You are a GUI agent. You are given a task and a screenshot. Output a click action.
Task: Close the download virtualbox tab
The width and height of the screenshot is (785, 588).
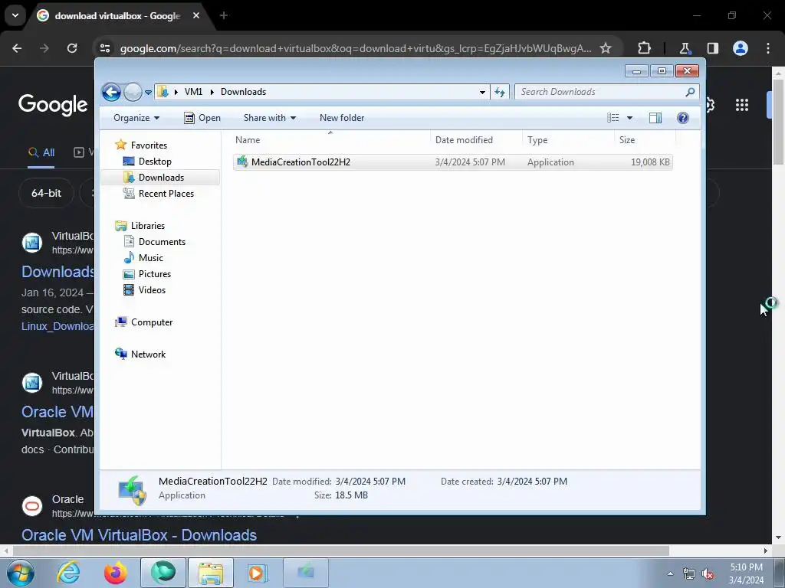(196, 15)
